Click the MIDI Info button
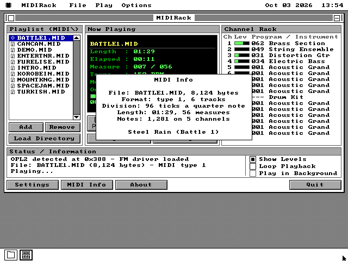Image resolution: width=348 pixels, height=261 pixels. pyautogui.click(x=87, y=185)
